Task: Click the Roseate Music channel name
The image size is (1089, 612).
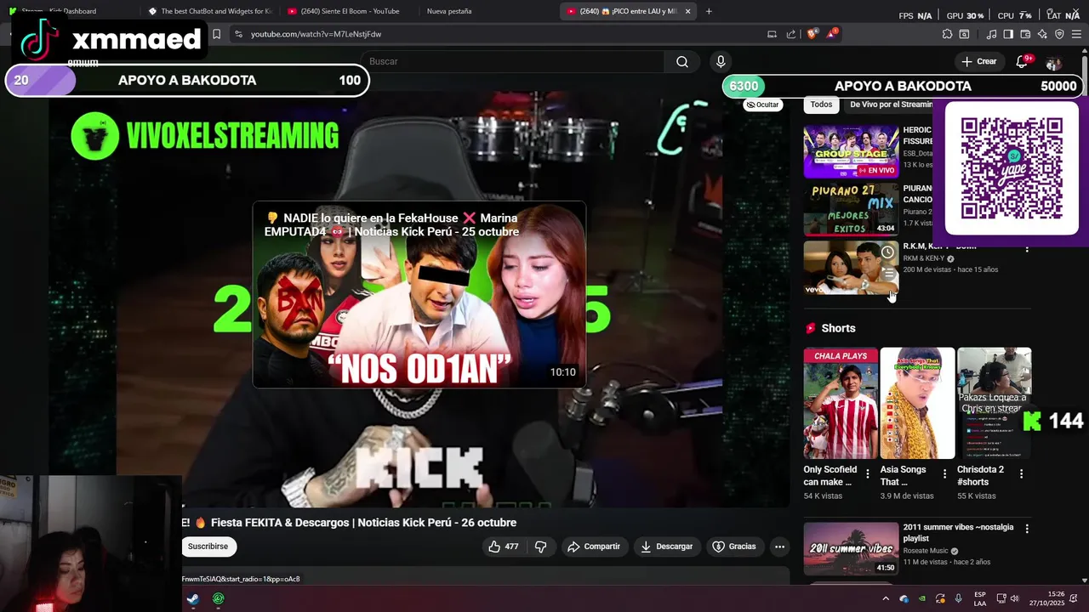Action: pyautogui.click(x=927, y=551)
